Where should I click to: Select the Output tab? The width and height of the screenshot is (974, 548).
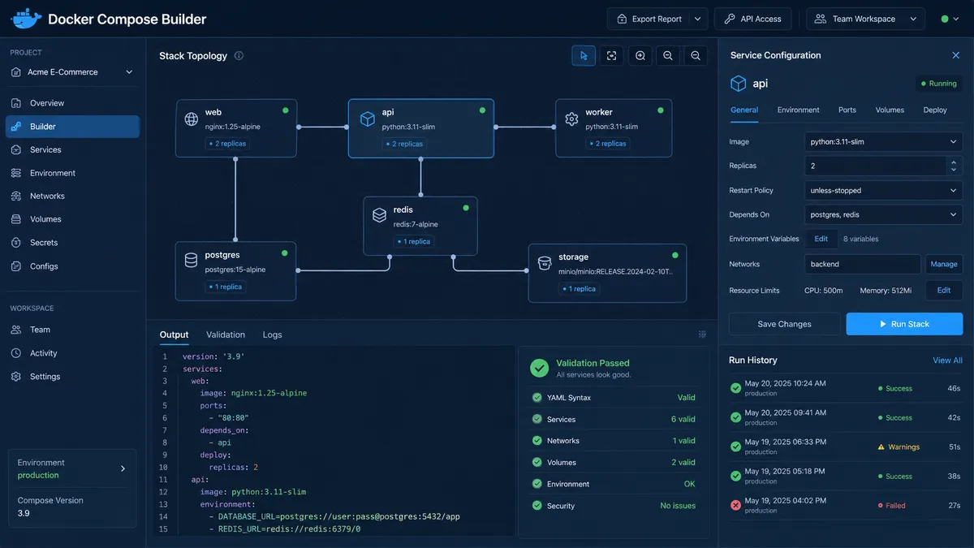tap(174, 334)
